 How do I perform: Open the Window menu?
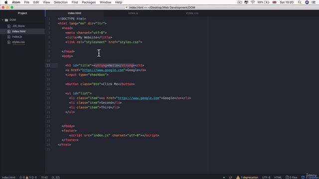click(x=105, y=2)
